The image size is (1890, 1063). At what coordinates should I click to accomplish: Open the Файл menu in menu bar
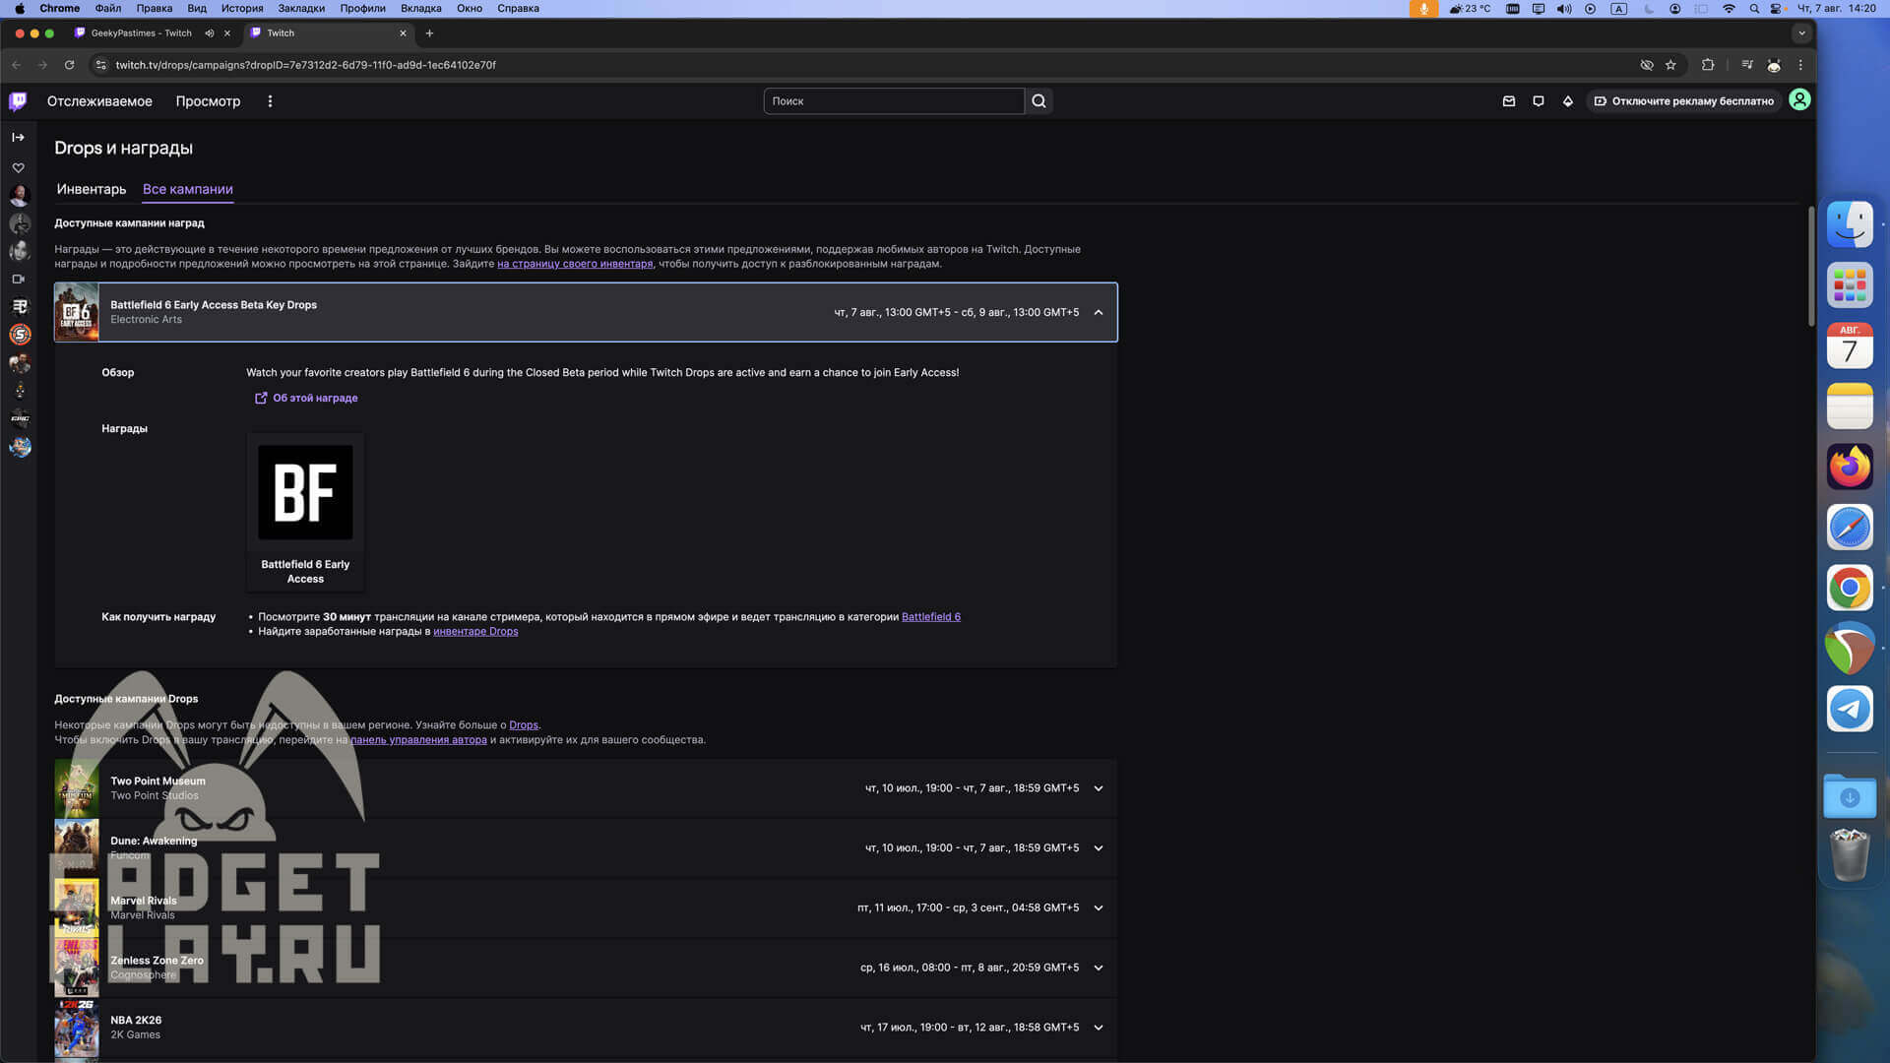click(108, 8)
